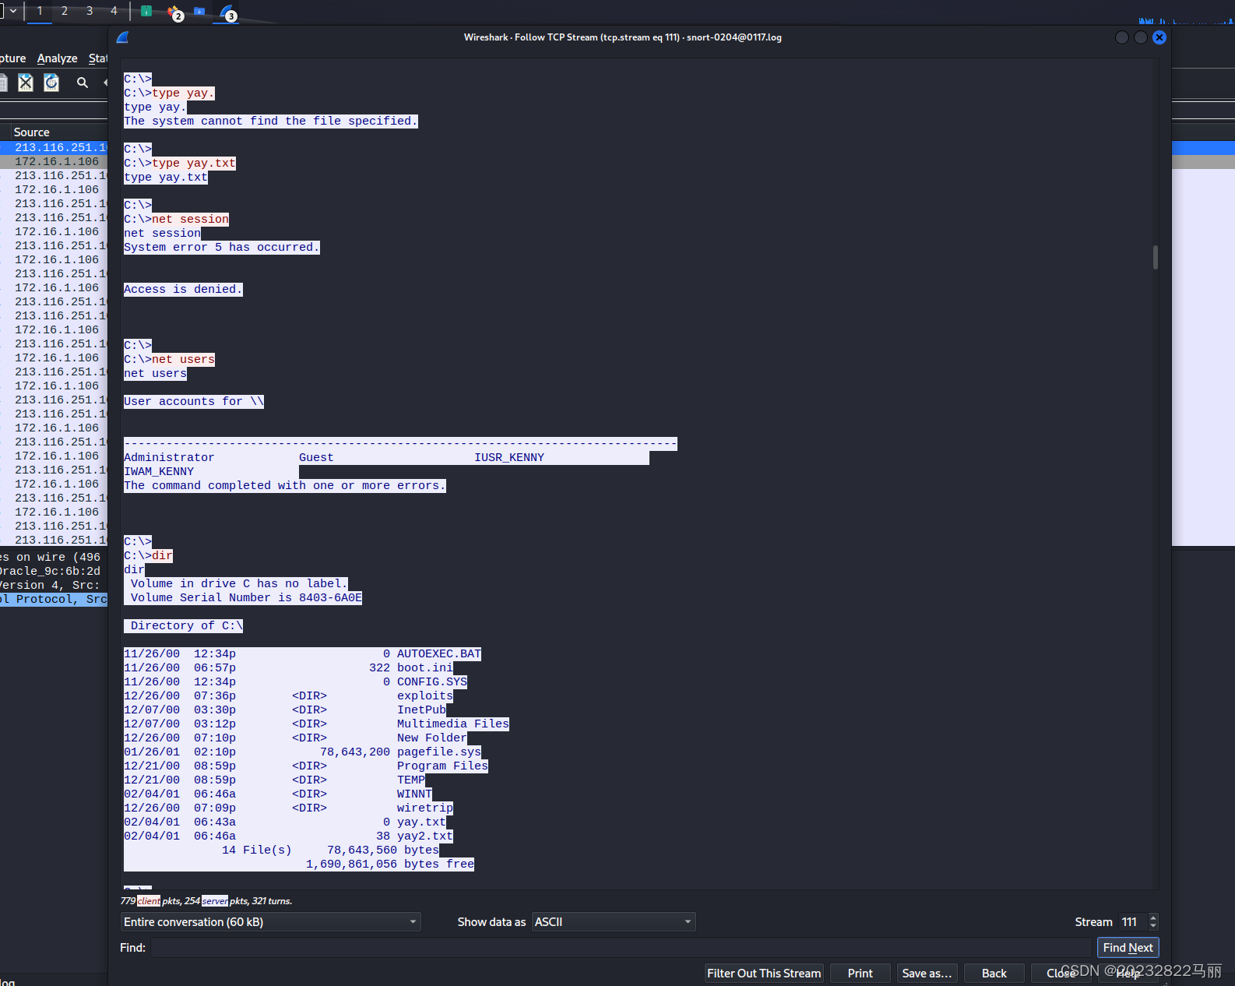Click the 'Administrator' account name

click(x=169, y=458)
